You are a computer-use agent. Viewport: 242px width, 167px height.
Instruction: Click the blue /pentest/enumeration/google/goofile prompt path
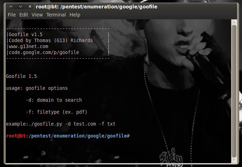point(78,136)
